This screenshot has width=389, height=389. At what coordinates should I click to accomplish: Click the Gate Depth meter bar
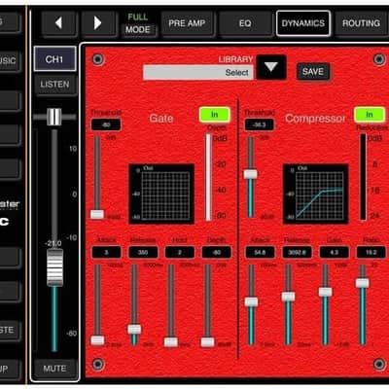click(208, 177)
